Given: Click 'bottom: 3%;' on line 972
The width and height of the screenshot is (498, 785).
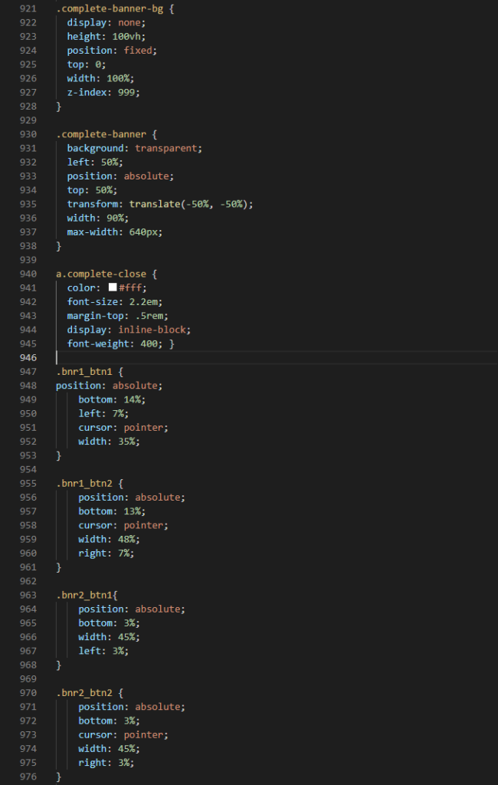Looking at the screenshot, I should [x=109, y=721].
